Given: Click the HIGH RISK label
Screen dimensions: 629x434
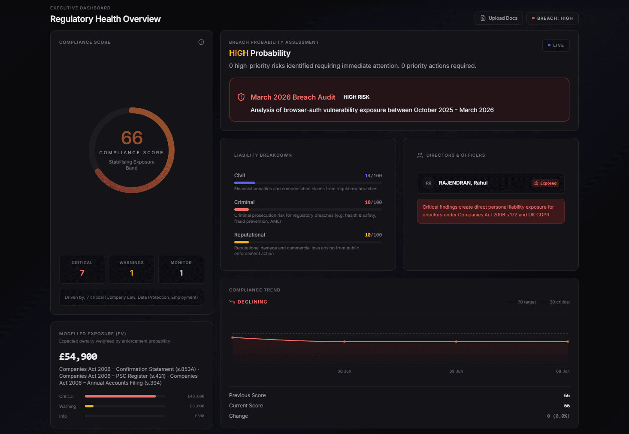Looking at the screenshot, I should click(357, 97).
